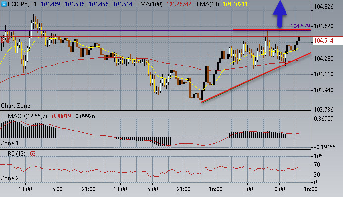Click the 104.110 price axis label
343x197 pixels.
coord(324,74)
